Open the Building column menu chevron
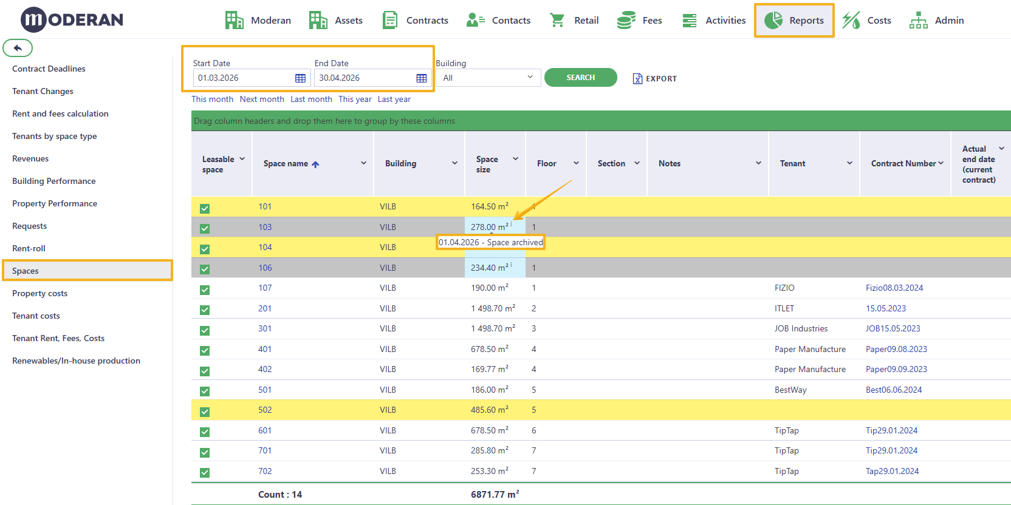Image resolution: width=1011 pixels, height=505 pixels. click(454, 163)
